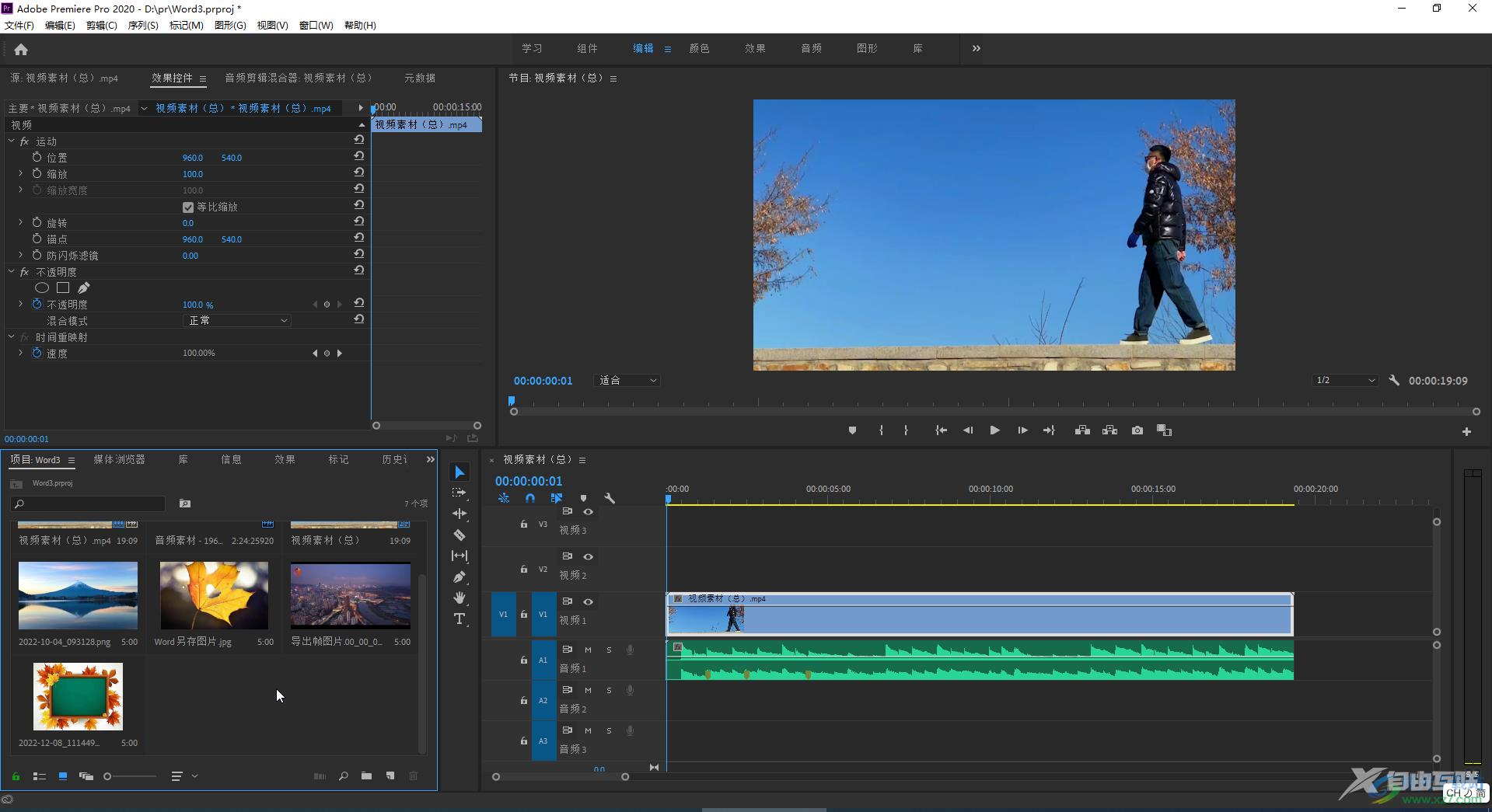Go to In point button
The height and width of the screenshot is (812, 1492).
tap(941, 430)
